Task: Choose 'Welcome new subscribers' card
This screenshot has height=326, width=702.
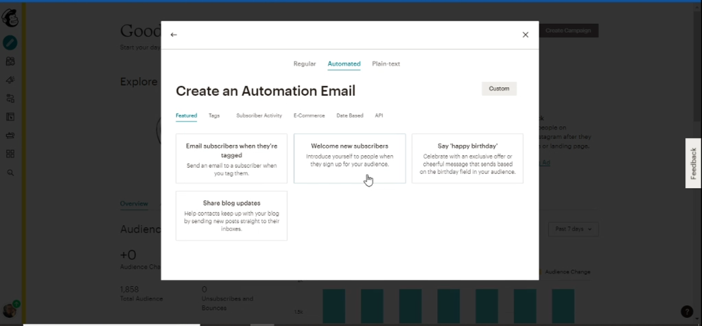Action: point(349,158)
